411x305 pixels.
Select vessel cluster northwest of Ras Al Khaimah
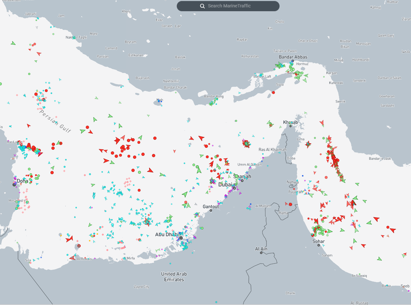click(x=246, y=143)
